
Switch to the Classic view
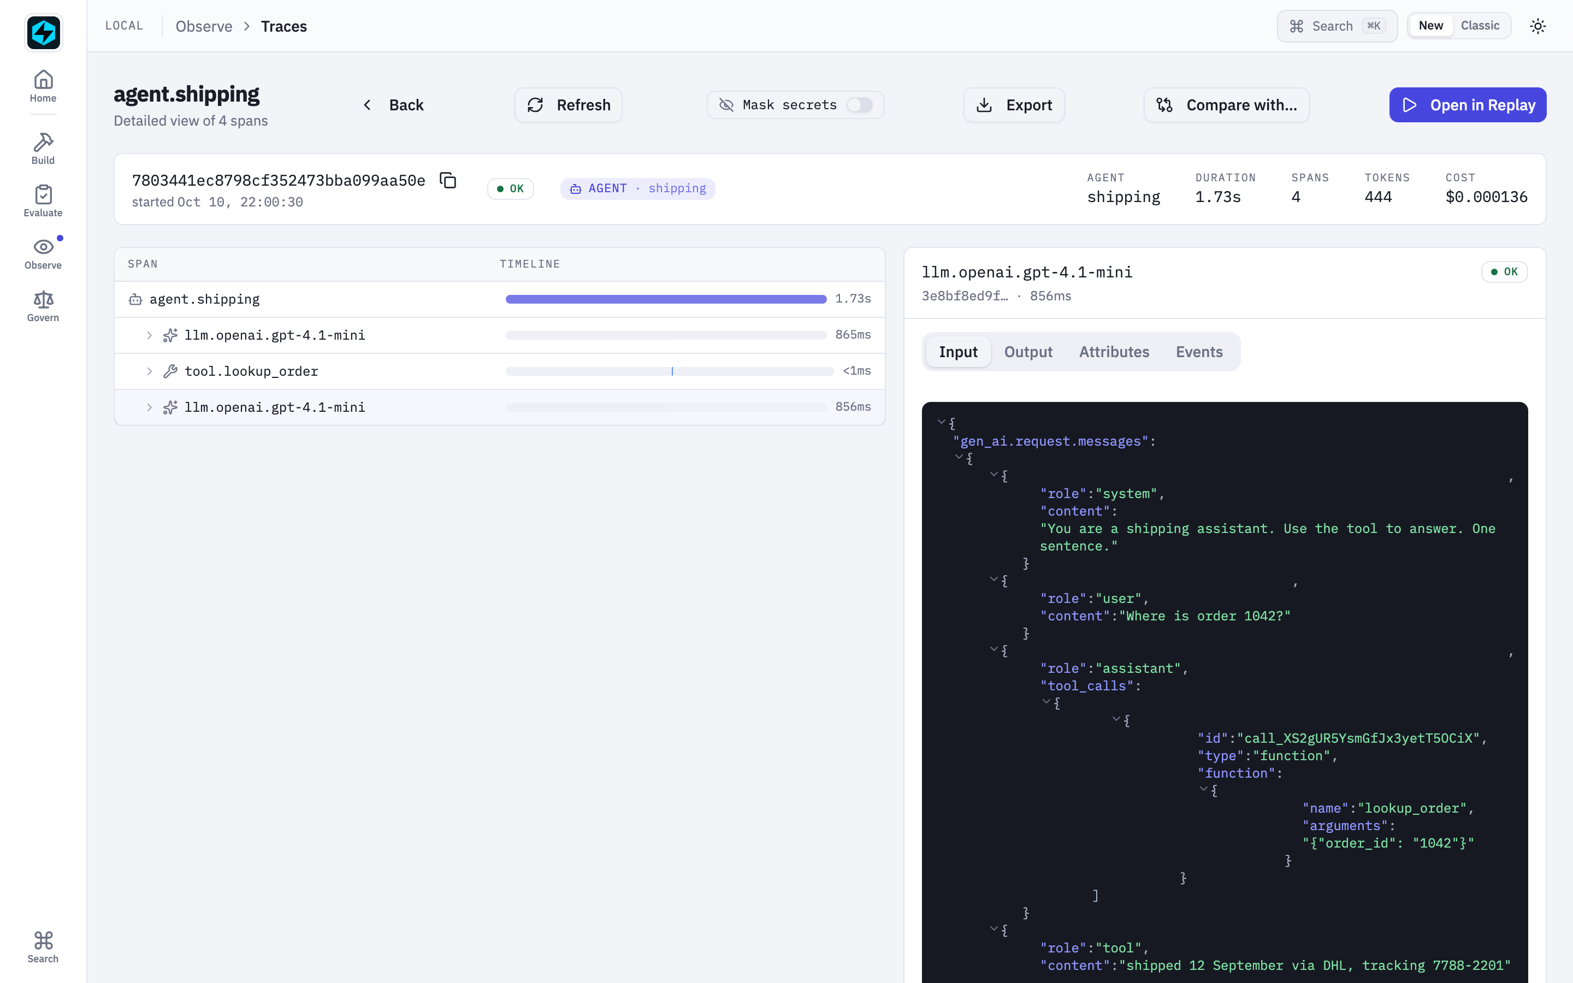pos(1480,25)
